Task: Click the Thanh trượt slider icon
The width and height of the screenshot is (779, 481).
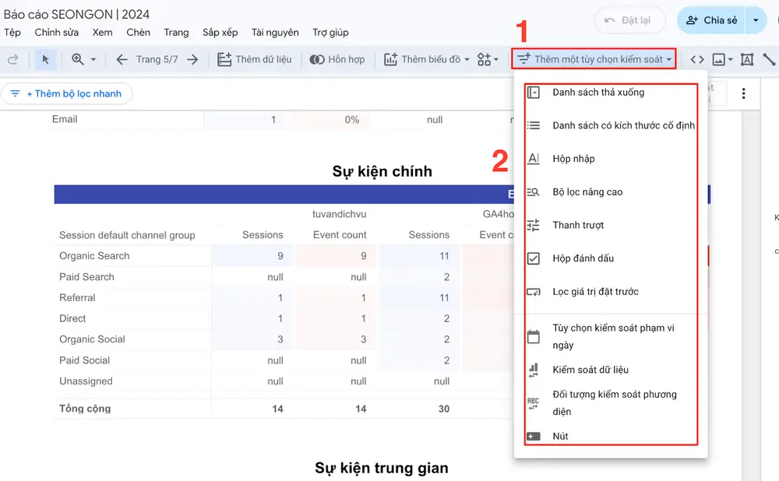Action: 533,226
